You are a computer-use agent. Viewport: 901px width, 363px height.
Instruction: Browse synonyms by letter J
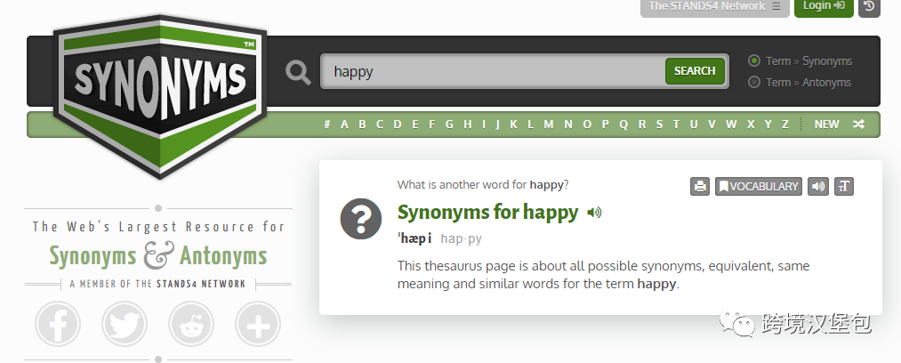(497, 124)
